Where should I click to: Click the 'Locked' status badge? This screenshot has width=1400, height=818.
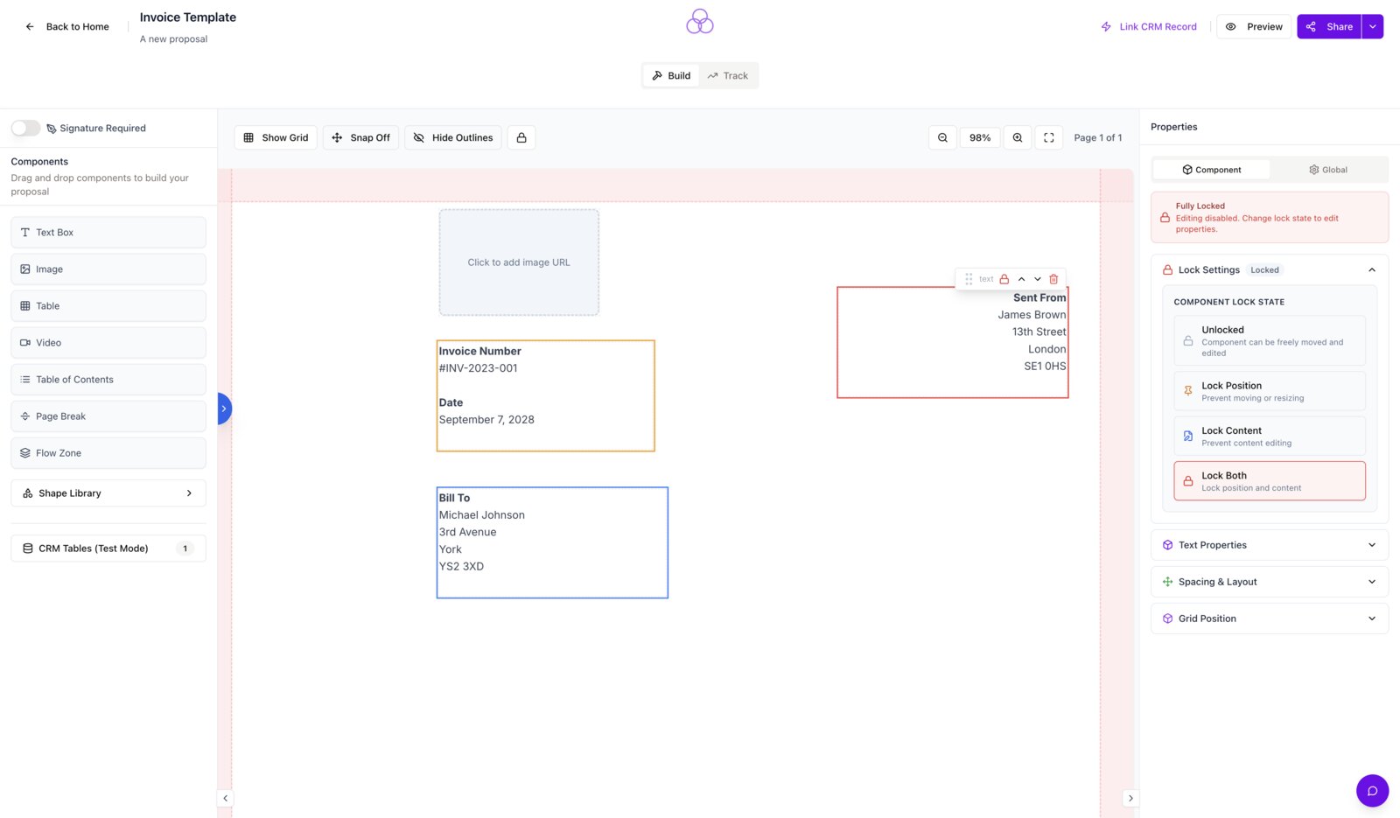click(x=1264, y=270)
